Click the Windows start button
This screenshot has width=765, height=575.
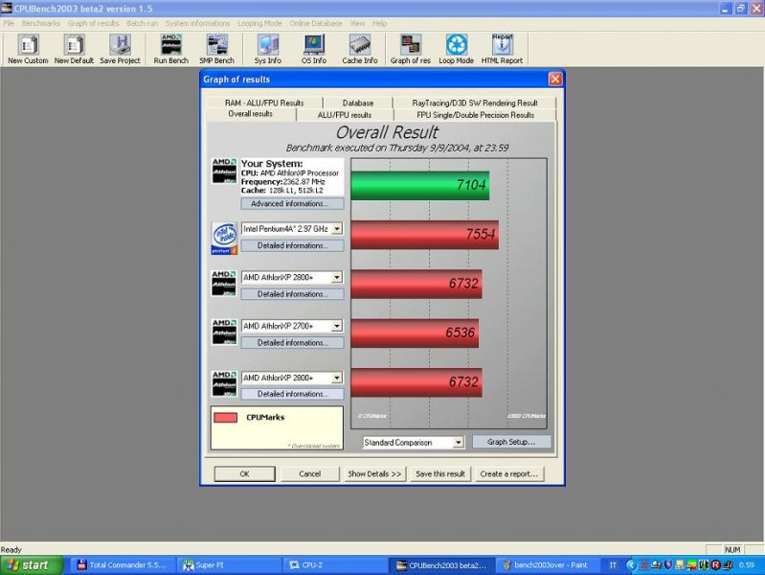point(32,565)
